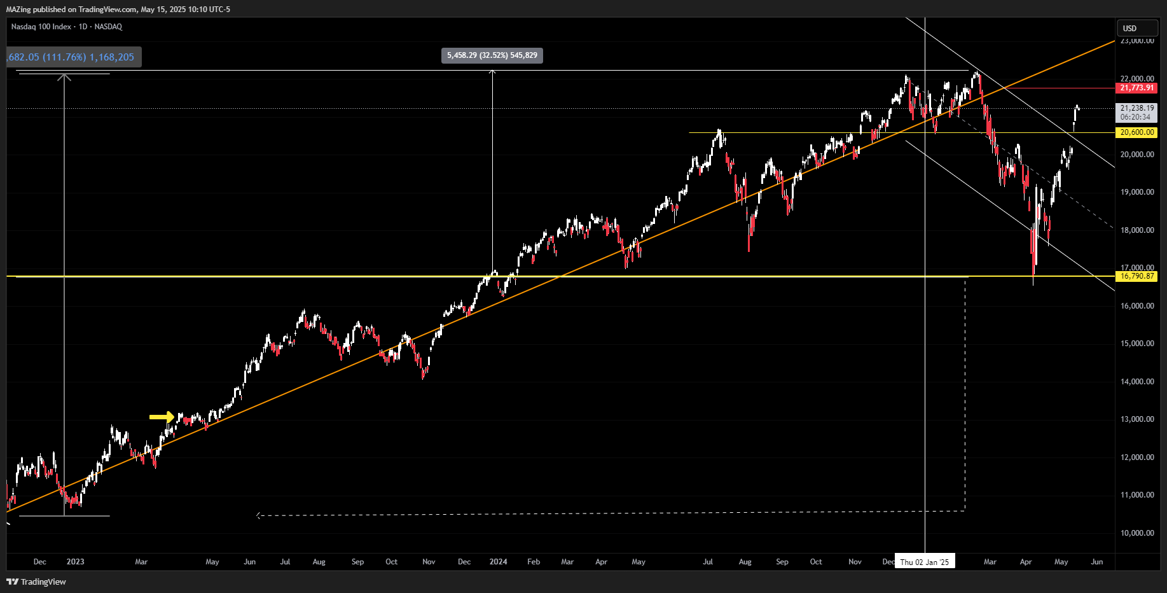Screen dimensions: 1167x593
Task: Click the Nasdaq 100 Index chart title
Action: [67, 27]
